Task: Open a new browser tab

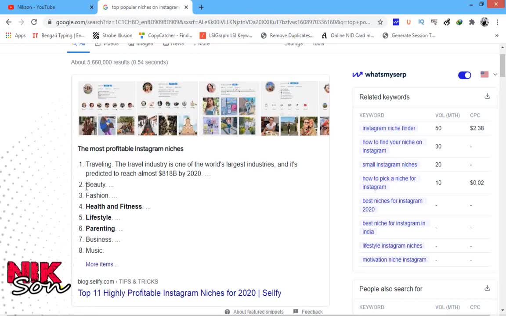Action: [x=201, y=7]
